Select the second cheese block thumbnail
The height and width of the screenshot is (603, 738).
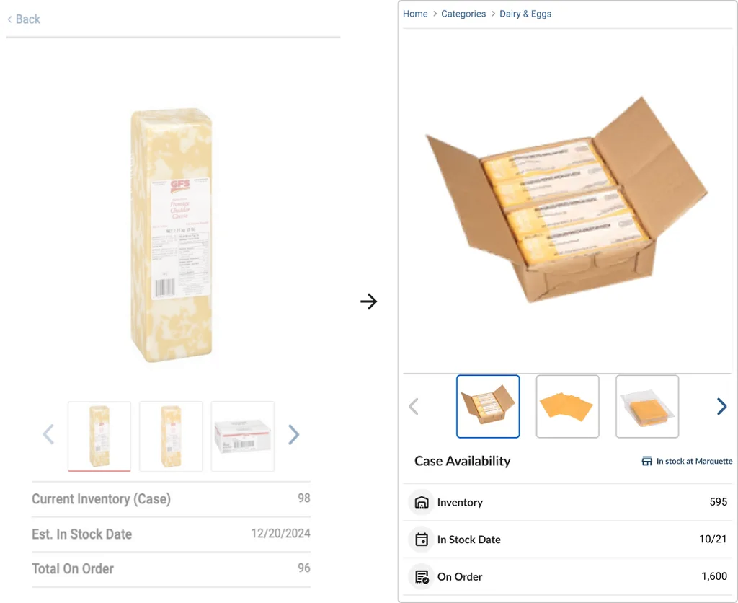(171, 436)
